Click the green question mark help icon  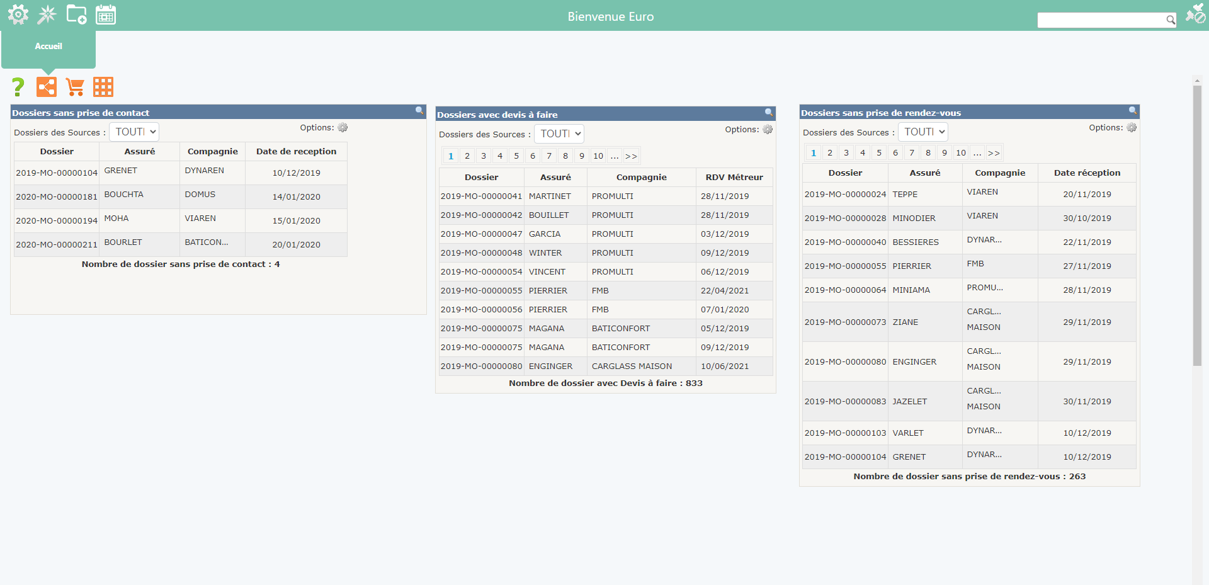point(18,87)
